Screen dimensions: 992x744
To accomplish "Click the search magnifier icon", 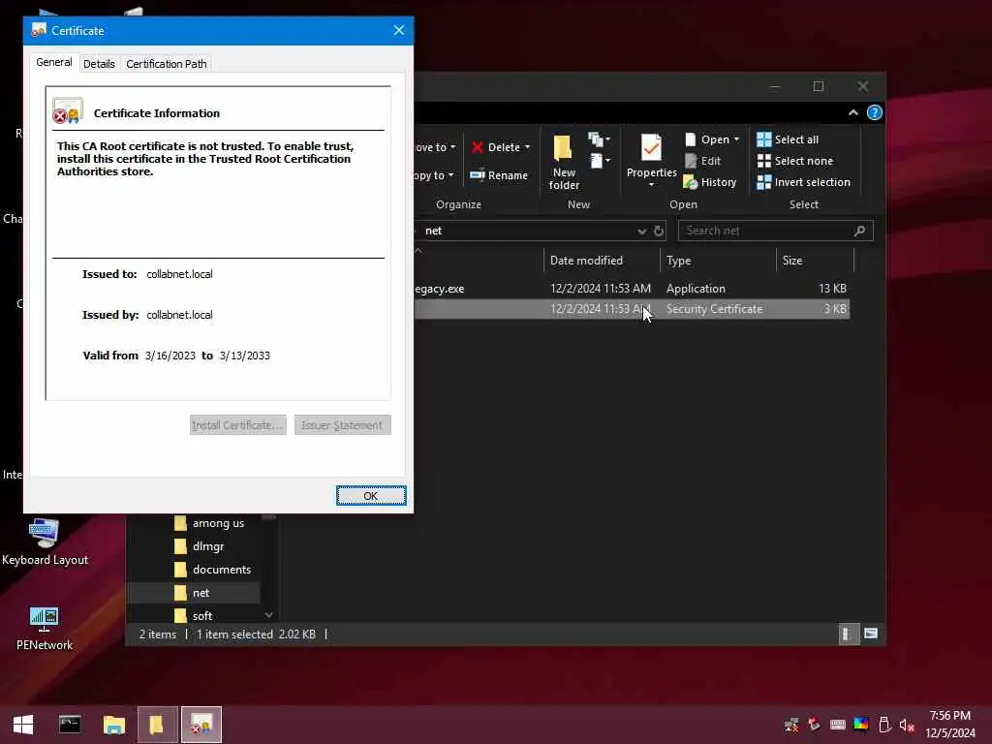I will 859,231.
